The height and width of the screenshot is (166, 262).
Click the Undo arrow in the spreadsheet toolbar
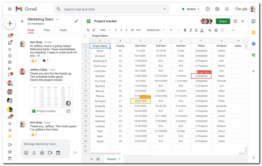[88, 30]
